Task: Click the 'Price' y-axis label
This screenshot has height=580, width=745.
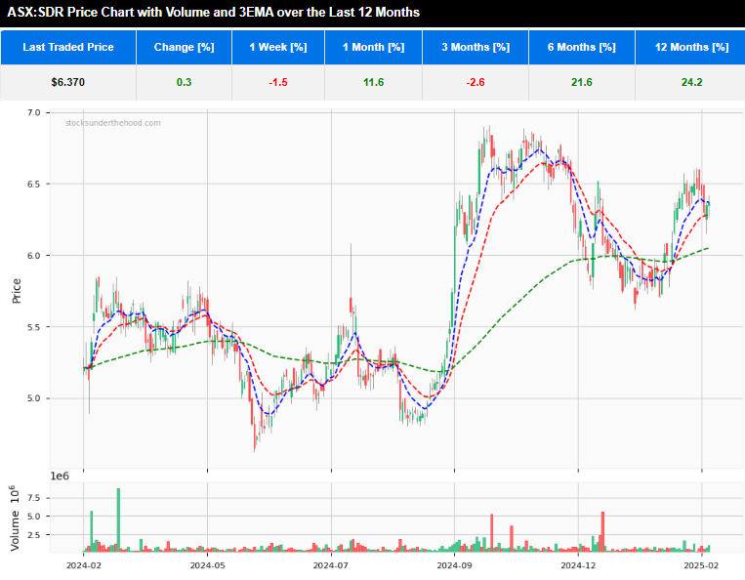Action: tap(17, 291)
